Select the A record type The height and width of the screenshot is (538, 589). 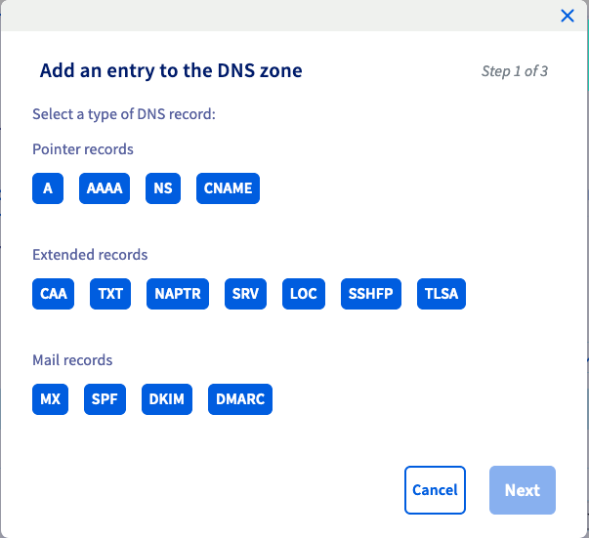pyautogui.click(x=48, y=188)
